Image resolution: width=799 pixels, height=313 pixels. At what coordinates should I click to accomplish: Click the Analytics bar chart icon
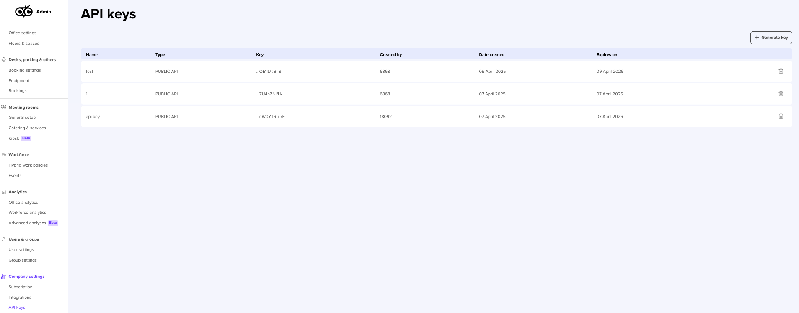coord(4,192)
